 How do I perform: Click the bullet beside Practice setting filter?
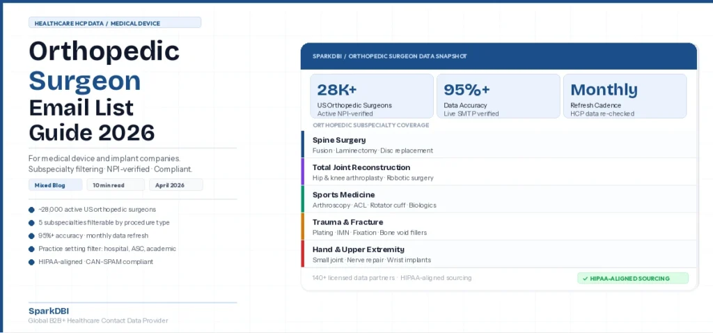click(x=31, y=249)
